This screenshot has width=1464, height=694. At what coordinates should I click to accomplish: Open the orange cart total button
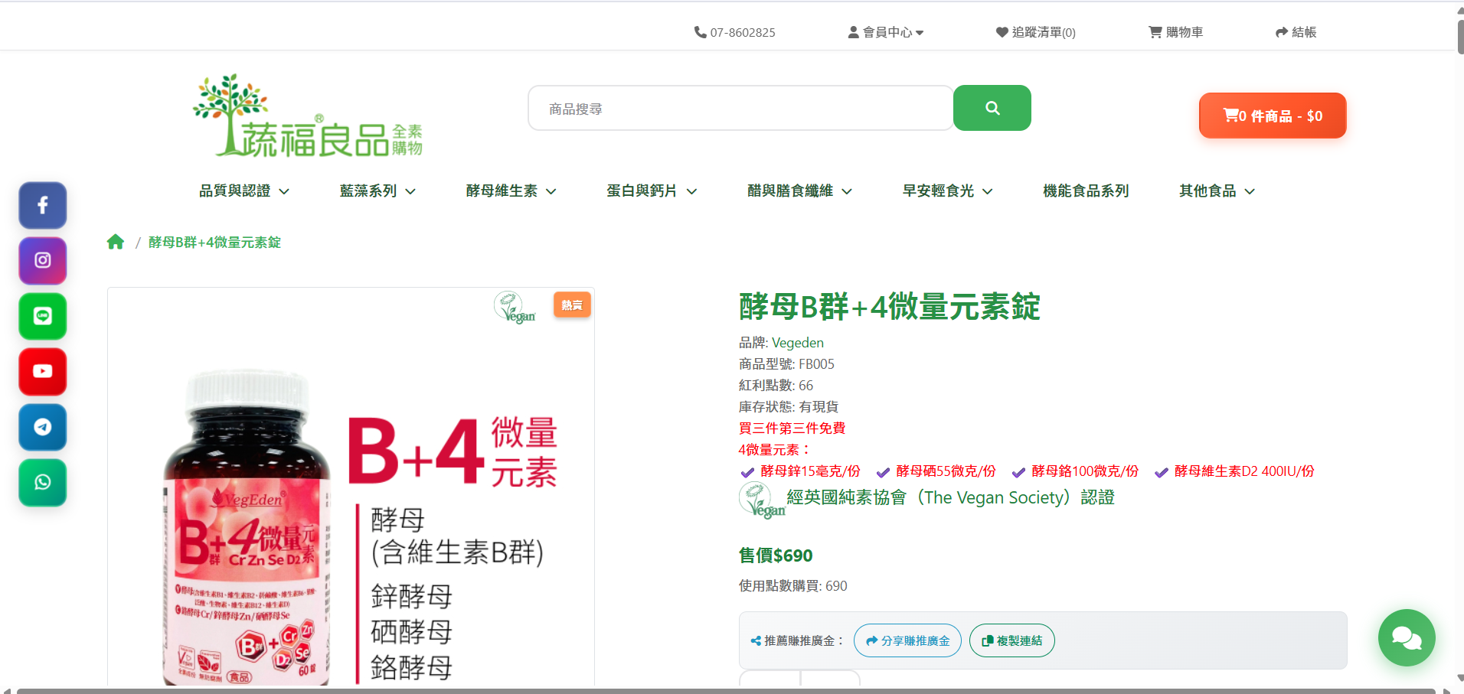pos(1272,116)
